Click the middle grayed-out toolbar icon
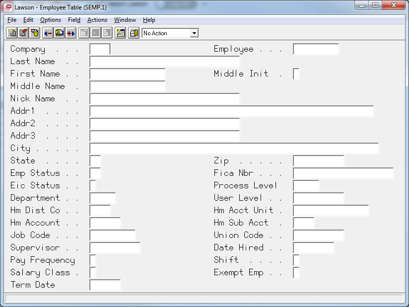The image size is (409, 307). (x=95, y=33)
